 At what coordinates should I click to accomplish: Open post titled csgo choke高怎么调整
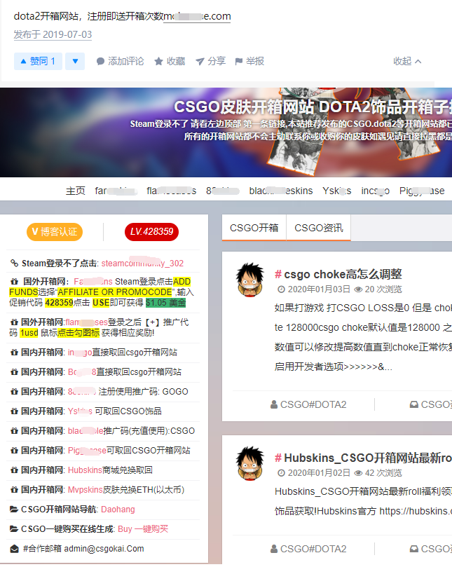point(343,274)
